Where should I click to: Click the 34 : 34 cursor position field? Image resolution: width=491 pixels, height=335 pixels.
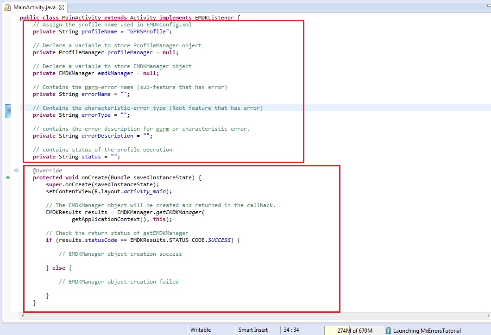tap(291, 330)
